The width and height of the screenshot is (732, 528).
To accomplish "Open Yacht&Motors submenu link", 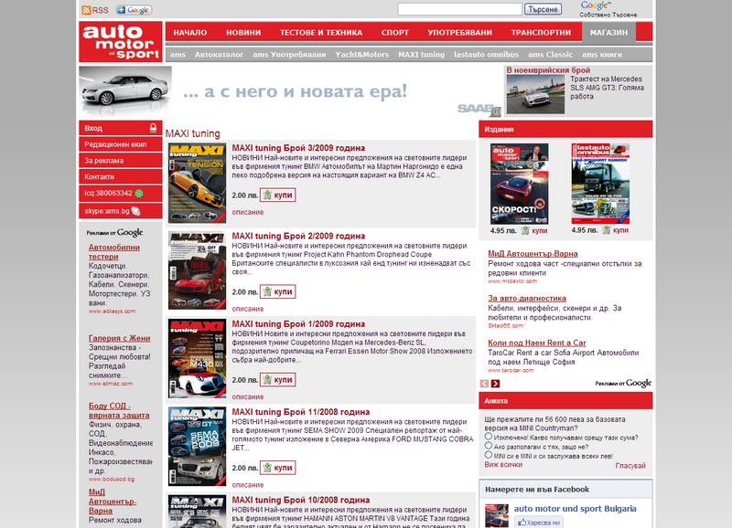I will coord(361,55).
